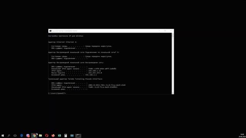
Task: Open File Explorer from the taskbar
Action: tap(40, 135)
